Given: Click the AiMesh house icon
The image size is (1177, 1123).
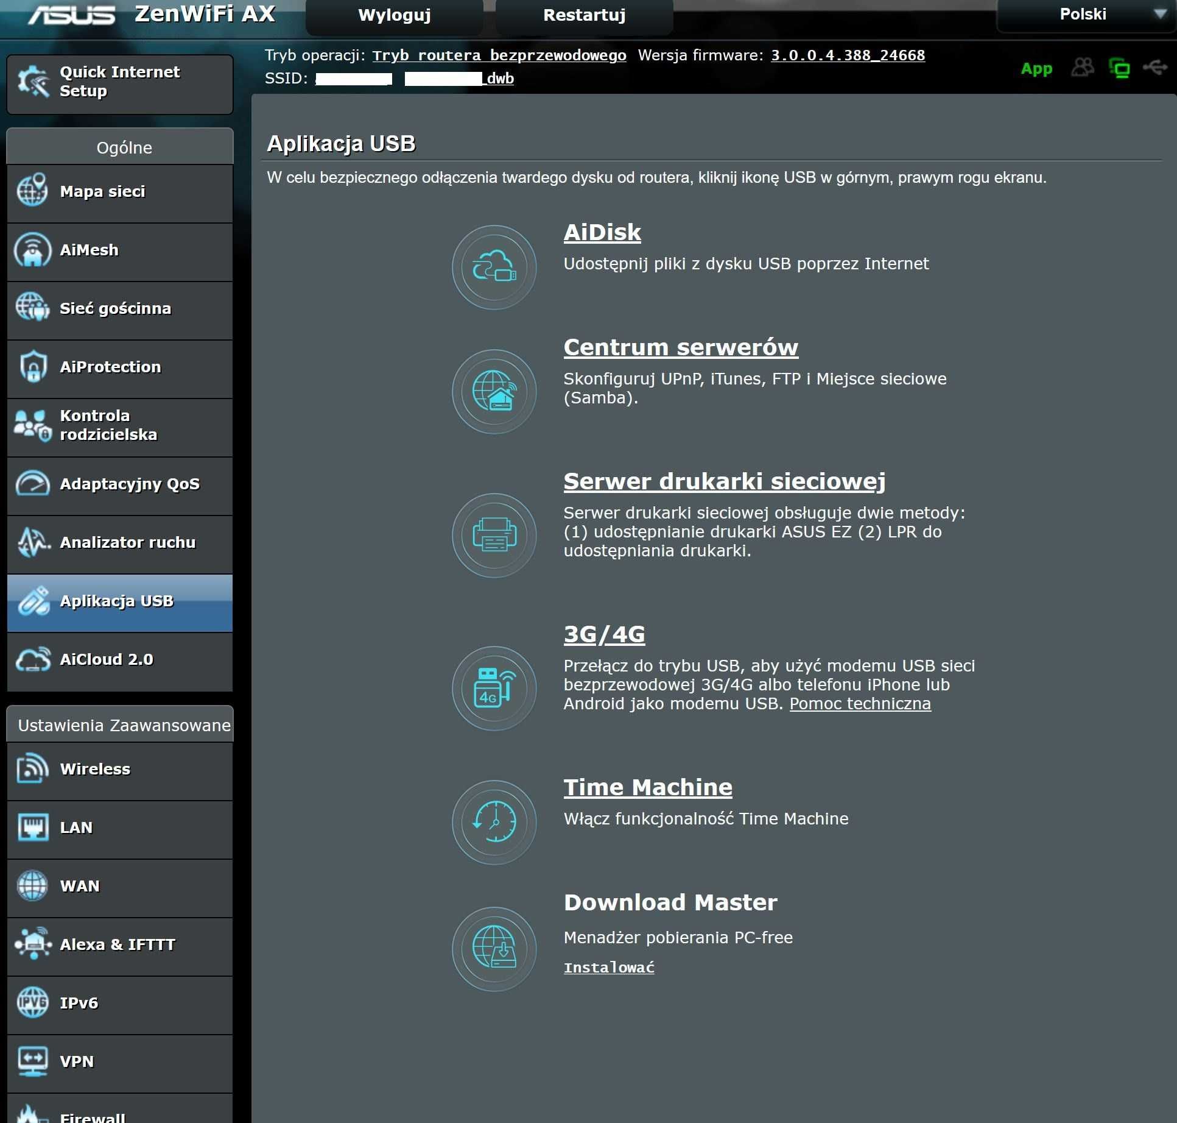Looking at the screenshot, I should point(32,249).
